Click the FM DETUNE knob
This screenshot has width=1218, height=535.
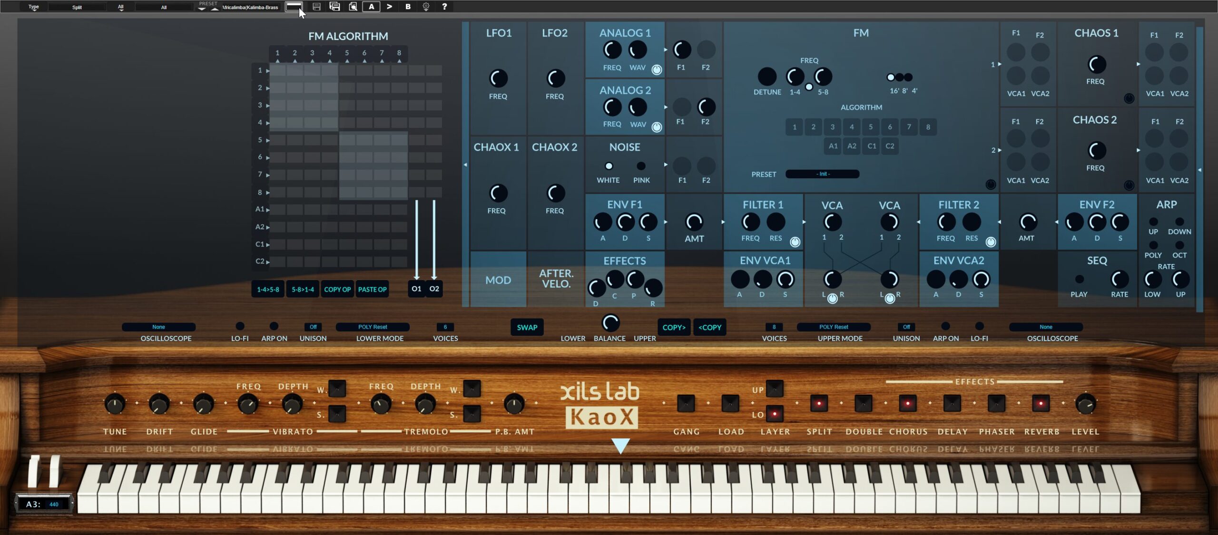[766, 77]
